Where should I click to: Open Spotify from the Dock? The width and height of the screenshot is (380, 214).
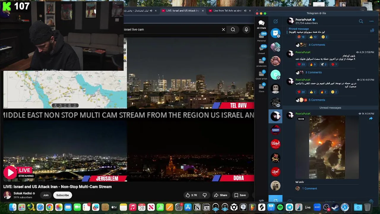point(280,207)
